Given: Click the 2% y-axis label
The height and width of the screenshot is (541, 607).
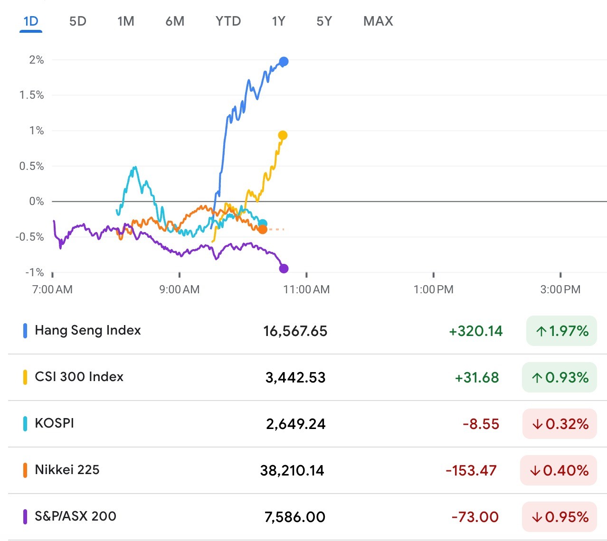Looking at the screenshot, I should point(37,60).
